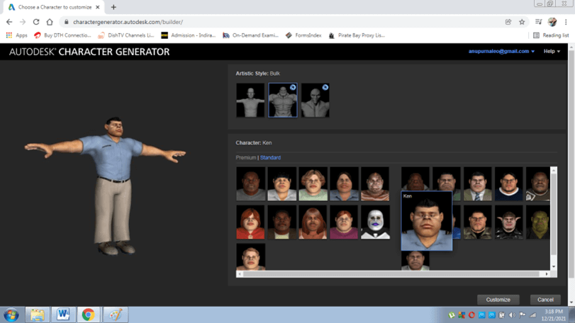
Task: Open Google Chrome from the taskbar
Action: [x=88, y=314]
